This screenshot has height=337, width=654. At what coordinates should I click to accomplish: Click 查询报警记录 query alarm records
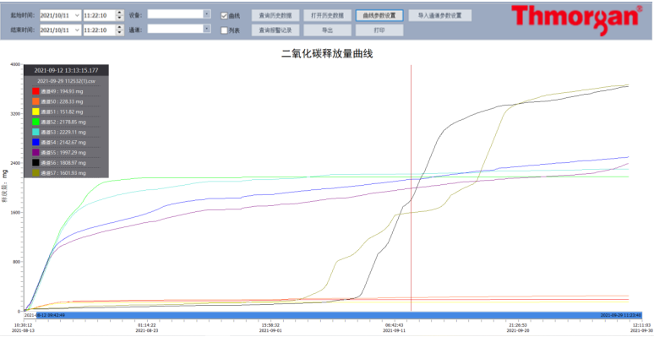[275, 30]
